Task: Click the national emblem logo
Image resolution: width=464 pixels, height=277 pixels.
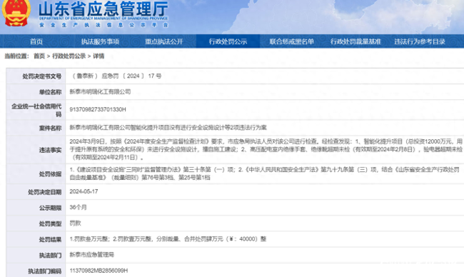Action: click(16, 13)
